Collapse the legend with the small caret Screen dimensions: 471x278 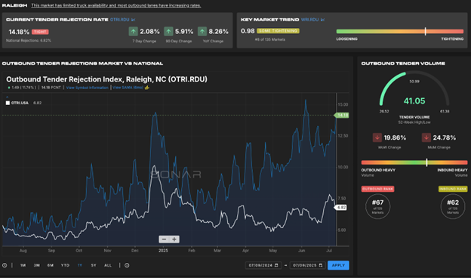[x=8, y=97]
